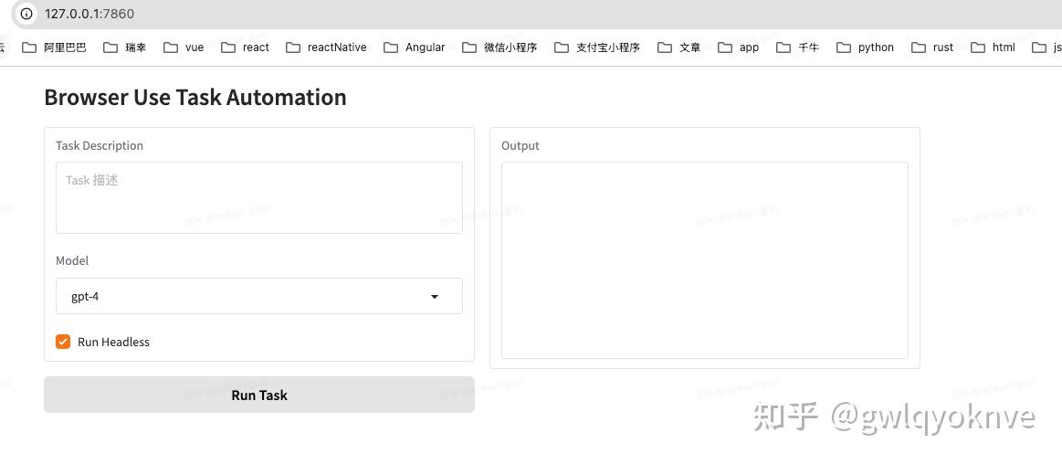Click the site info icon in address bar

[x=26, y=14]
